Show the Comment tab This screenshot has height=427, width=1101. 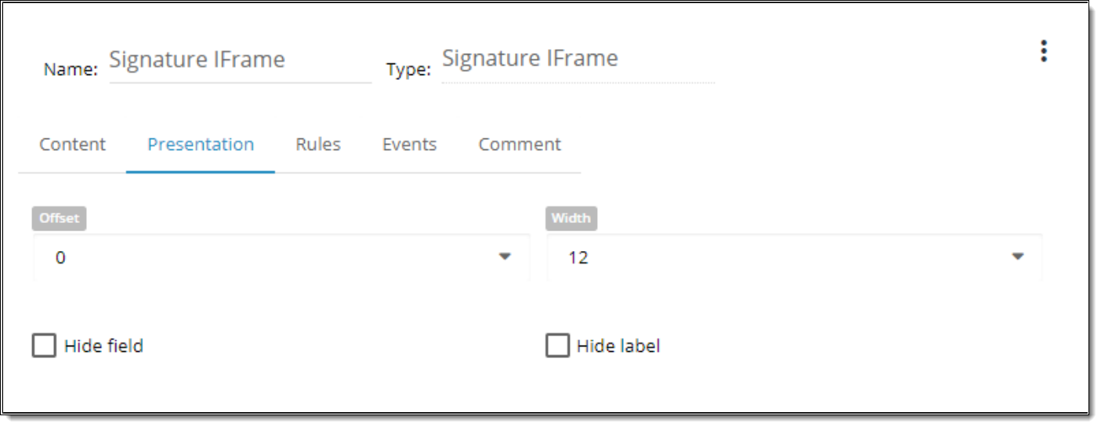pos(520,145)
